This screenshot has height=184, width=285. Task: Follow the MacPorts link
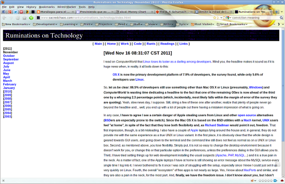point(250,170)
